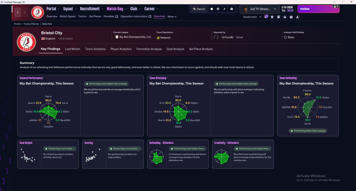Click the large Bristol City badge in header
Viewport: 356px width, 191px height.
click(x=26, y=42)
